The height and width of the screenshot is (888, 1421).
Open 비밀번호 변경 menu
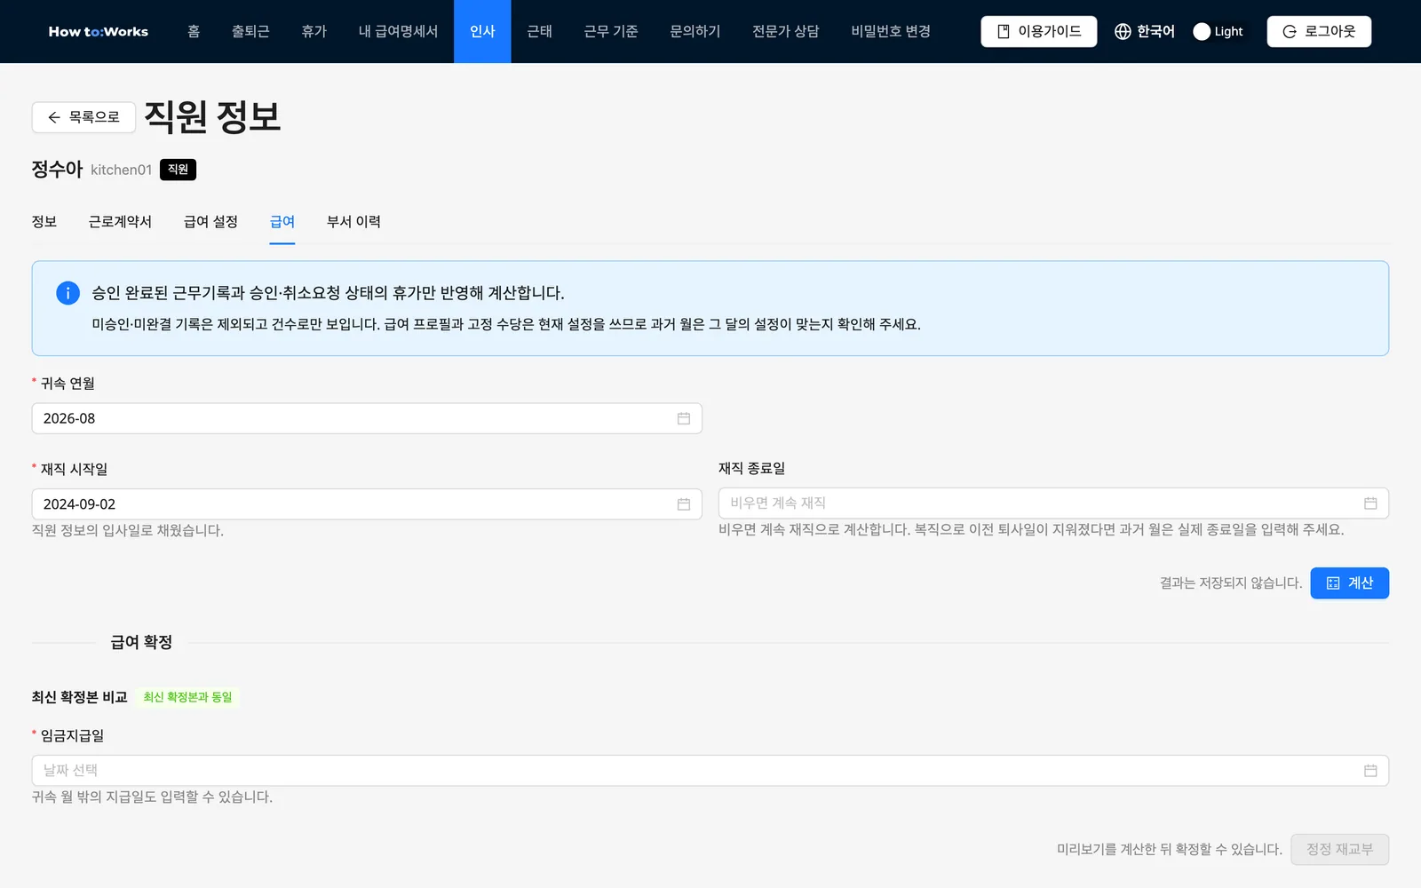[x=891, y=32]
